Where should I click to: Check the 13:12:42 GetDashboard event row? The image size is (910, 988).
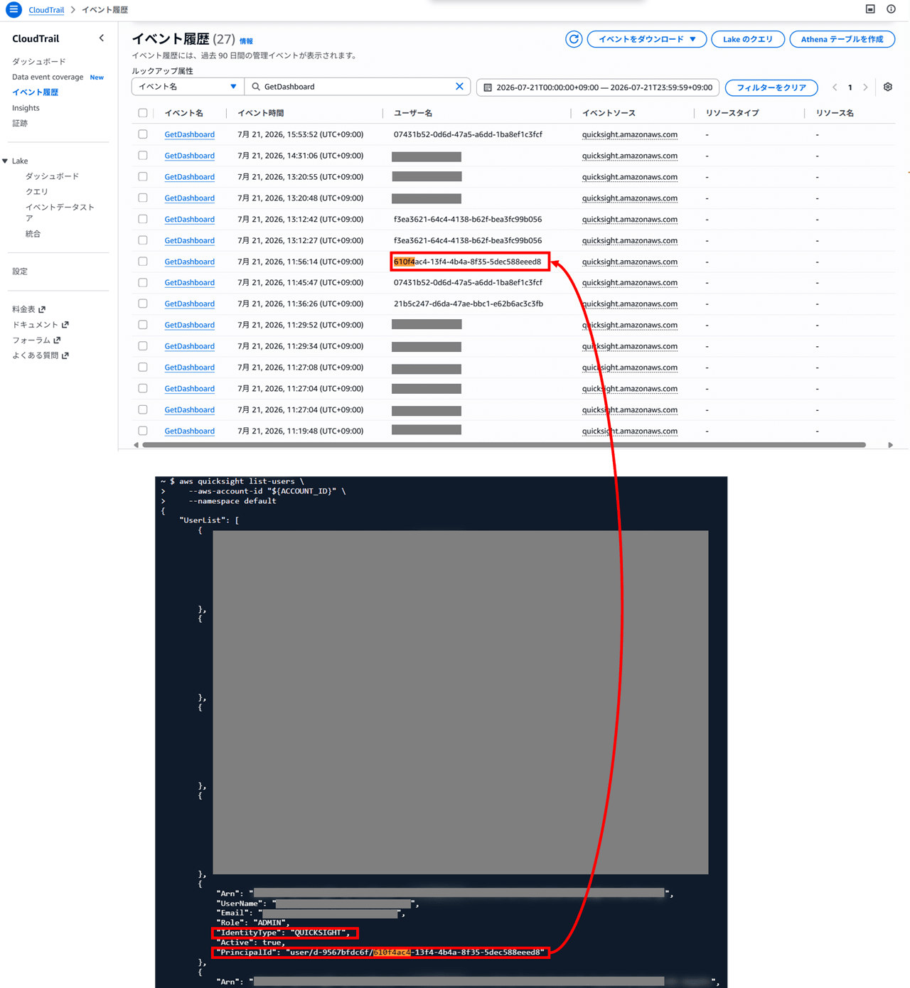pyautogui.click(x=143, y=219)
